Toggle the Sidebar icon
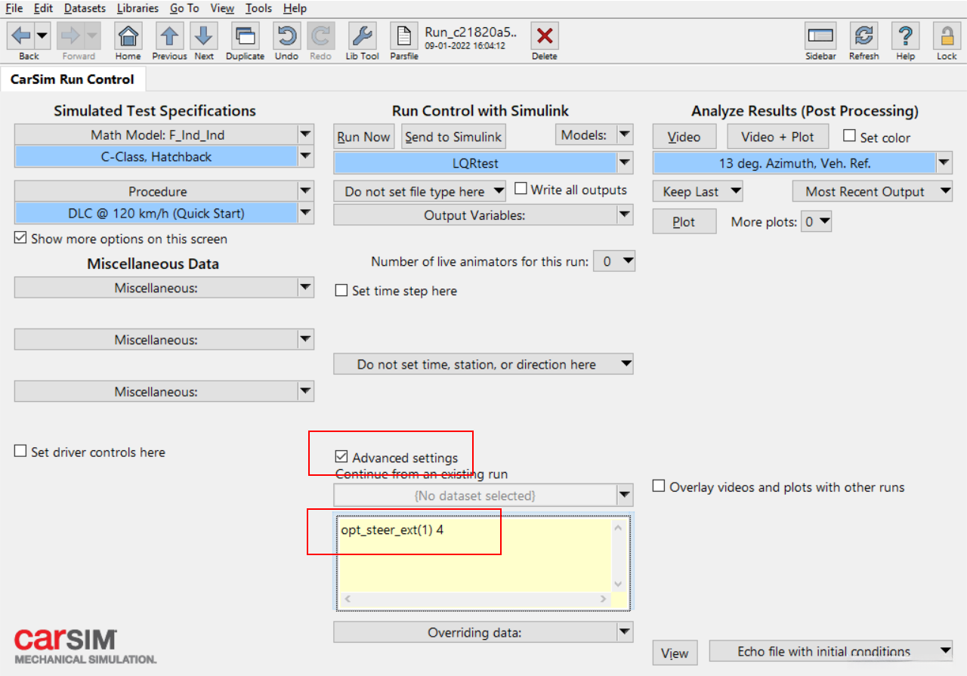967x676 pixels. (x=820, y=35)
